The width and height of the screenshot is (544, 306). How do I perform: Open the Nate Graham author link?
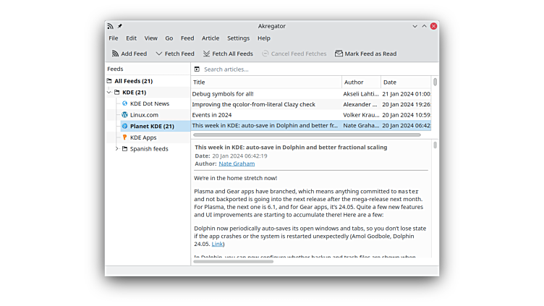237,164
